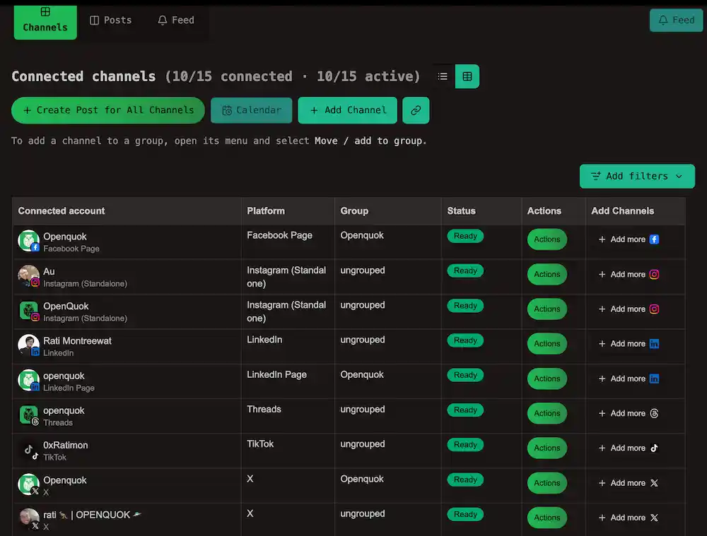Open Actions for rati OPENQUOK X row
The height and width of the screenshot is (536, 707).
coord(547,518)
